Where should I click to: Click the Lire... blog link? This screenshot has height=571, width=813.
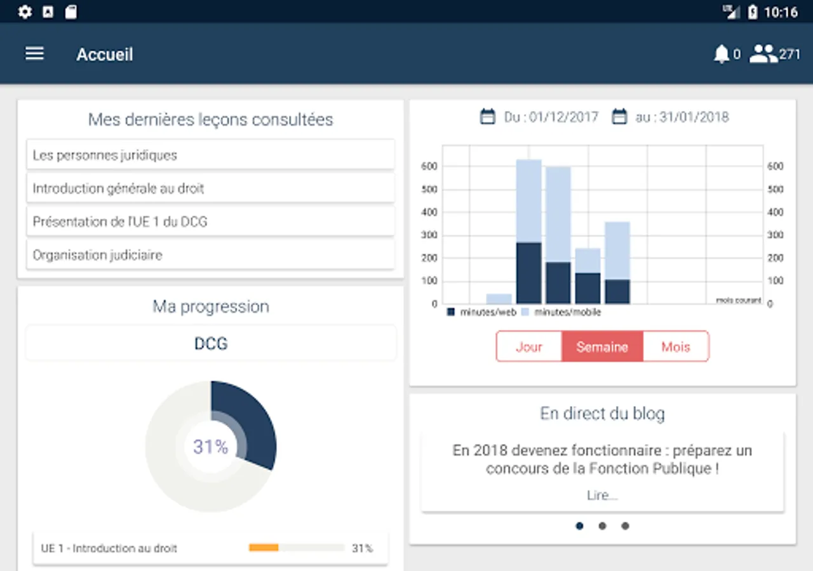[x=602, y=496]
